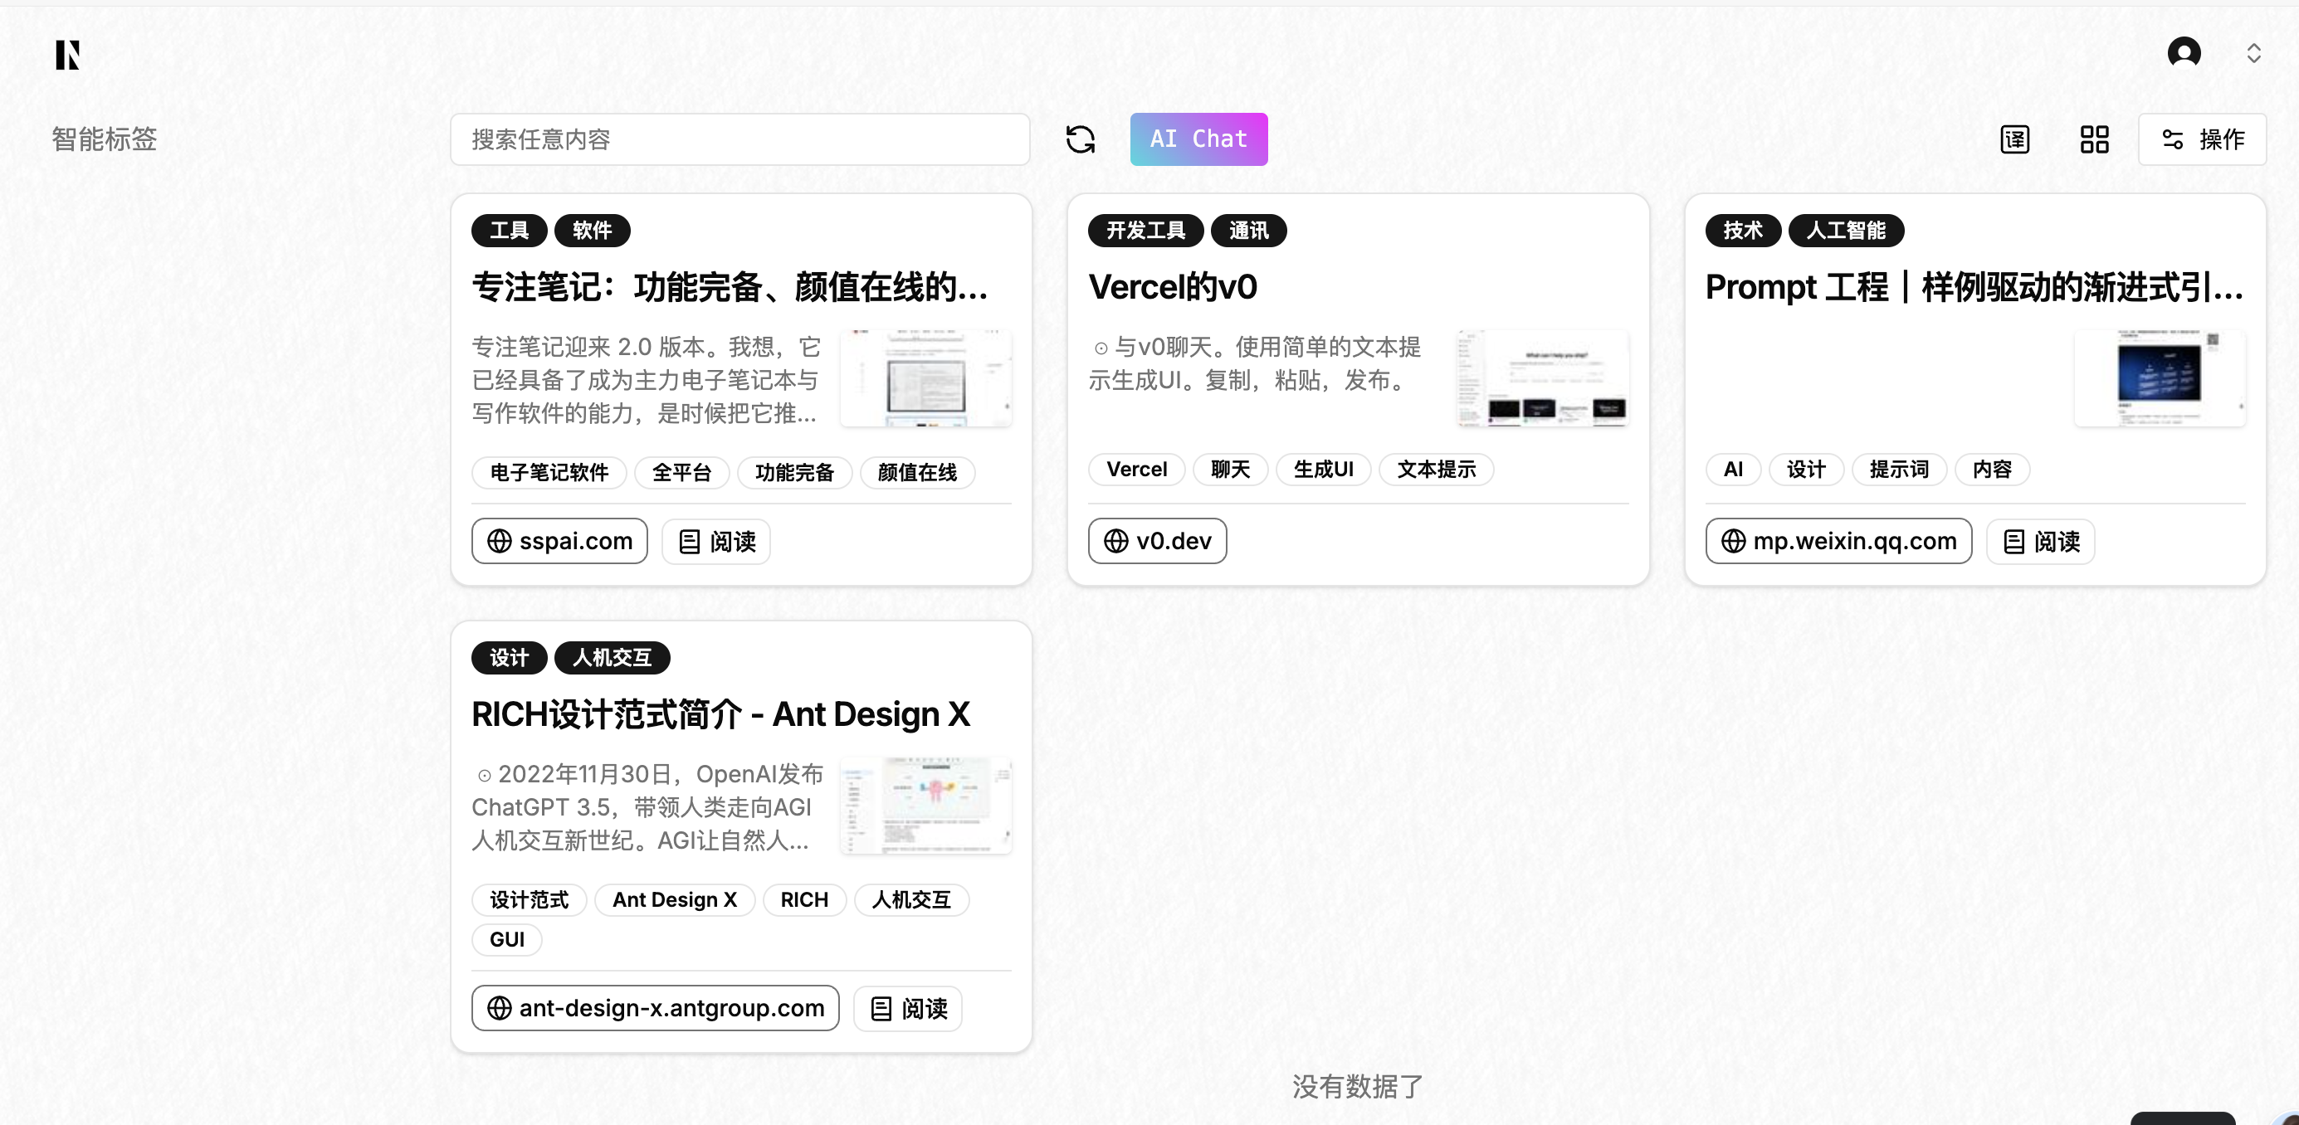
Task: Open the Vercel的v0 card title
Action: pos(1172,287)
